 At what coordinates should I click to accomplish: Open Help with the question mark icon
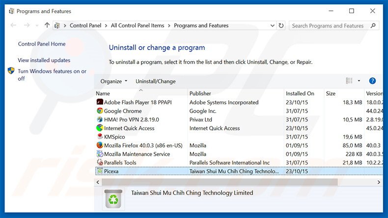372,81
